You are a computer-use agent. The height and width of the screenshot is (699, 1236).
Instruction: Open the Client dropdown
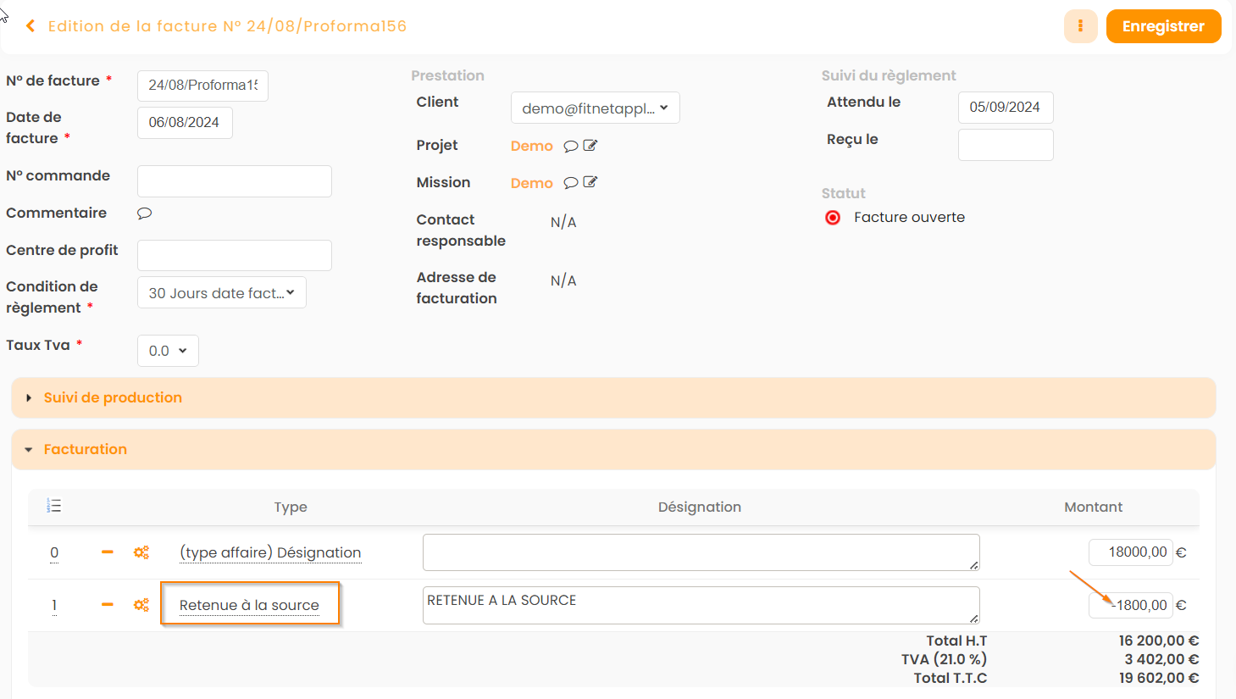click(x=595, y=108)
